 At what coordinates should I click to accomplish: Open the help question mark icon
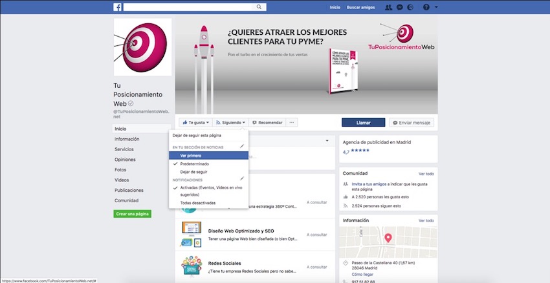pyautogui.click(x=426, y=7)
